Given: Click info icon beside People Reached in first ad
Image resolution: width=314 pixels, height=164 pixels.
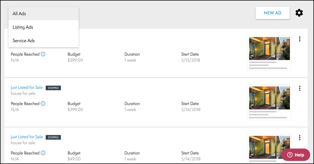Looking at the screenshot, I should pos(43,54).
